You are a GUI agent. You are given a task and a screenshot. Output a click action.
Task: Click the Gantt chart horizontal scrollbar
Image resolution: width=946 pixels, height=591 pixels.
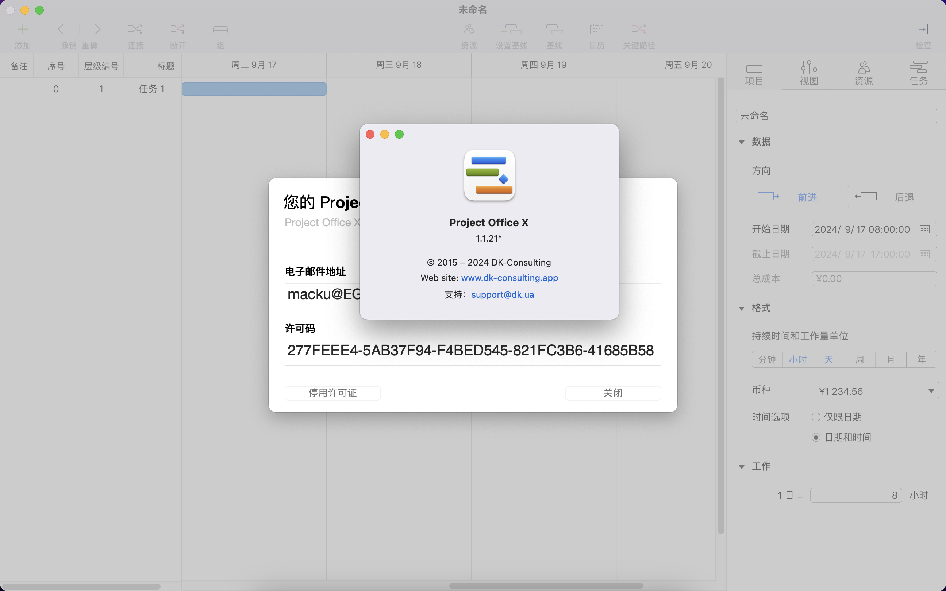tap(546, 586)
